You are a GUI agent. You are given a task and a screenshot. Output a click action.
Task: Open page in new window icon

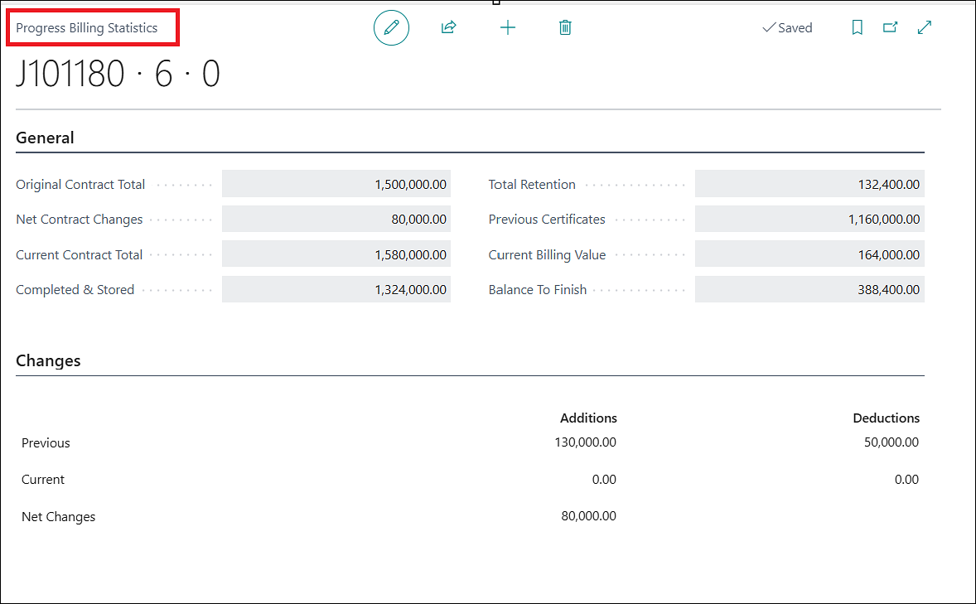pyautogui.click(x=890, y=27)
